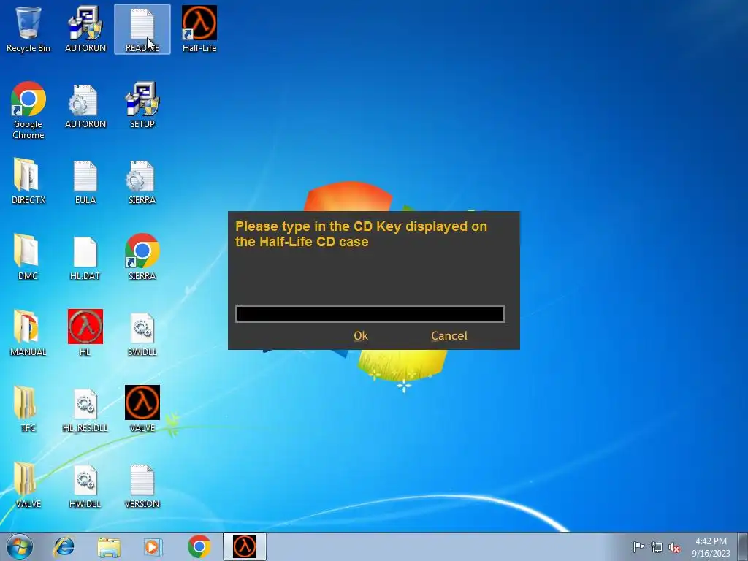Viewport: 748px width, 561px height.
Task: Select the VALVE folder
Action: [x=28, y=485]
